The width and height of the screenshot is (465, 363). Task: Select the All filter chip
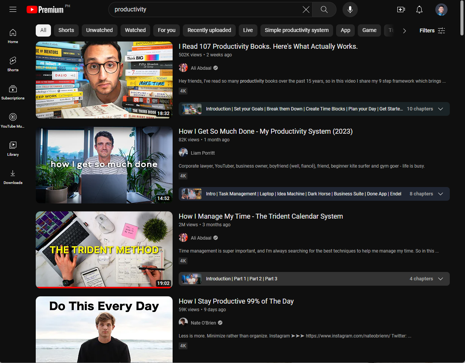(x=43, y=30)
